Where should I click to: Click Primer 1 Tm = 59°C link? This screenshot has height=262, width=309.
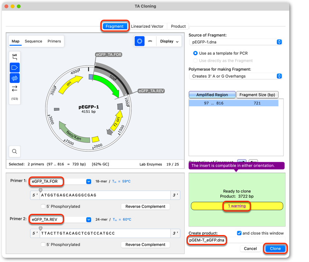click(121, 181)
